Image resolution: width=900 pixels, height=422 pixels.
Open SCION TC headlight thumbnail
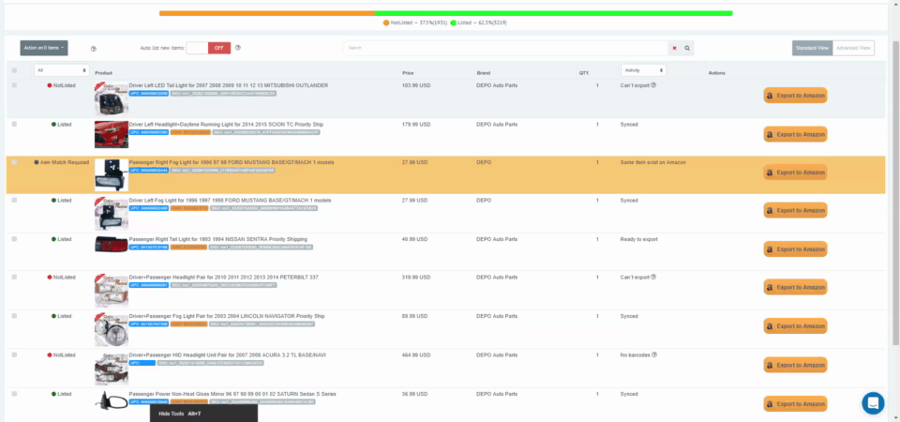pyautogui.click(x=112, y=134)
